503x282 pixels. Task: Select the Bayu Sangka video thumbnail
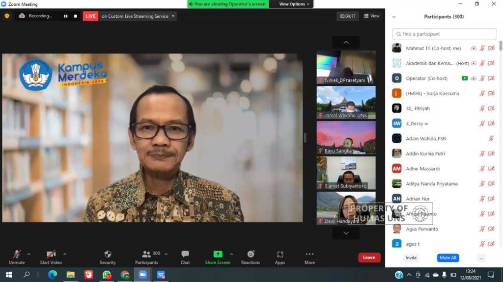(x=346, y=138)
